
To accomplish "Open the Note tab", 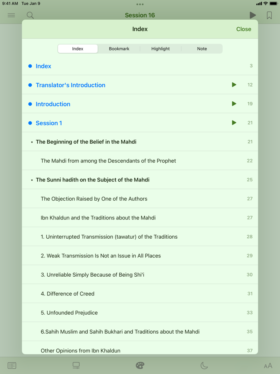I will pyautogui.click(x=202, y=48).
